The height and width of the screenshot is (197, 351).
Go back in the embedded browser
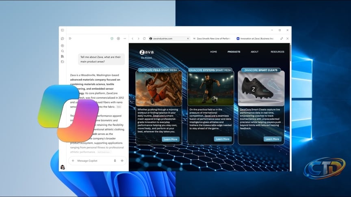pos(132,39)
